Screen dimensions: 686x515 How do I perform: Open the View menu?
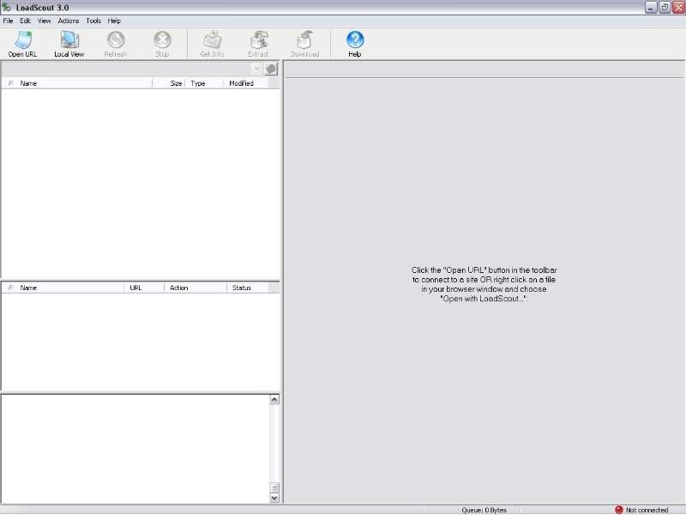[45, 21]
